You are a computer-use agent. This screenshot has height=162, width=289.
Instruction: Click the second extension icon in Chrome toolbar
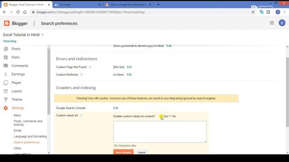pos(268,12)
